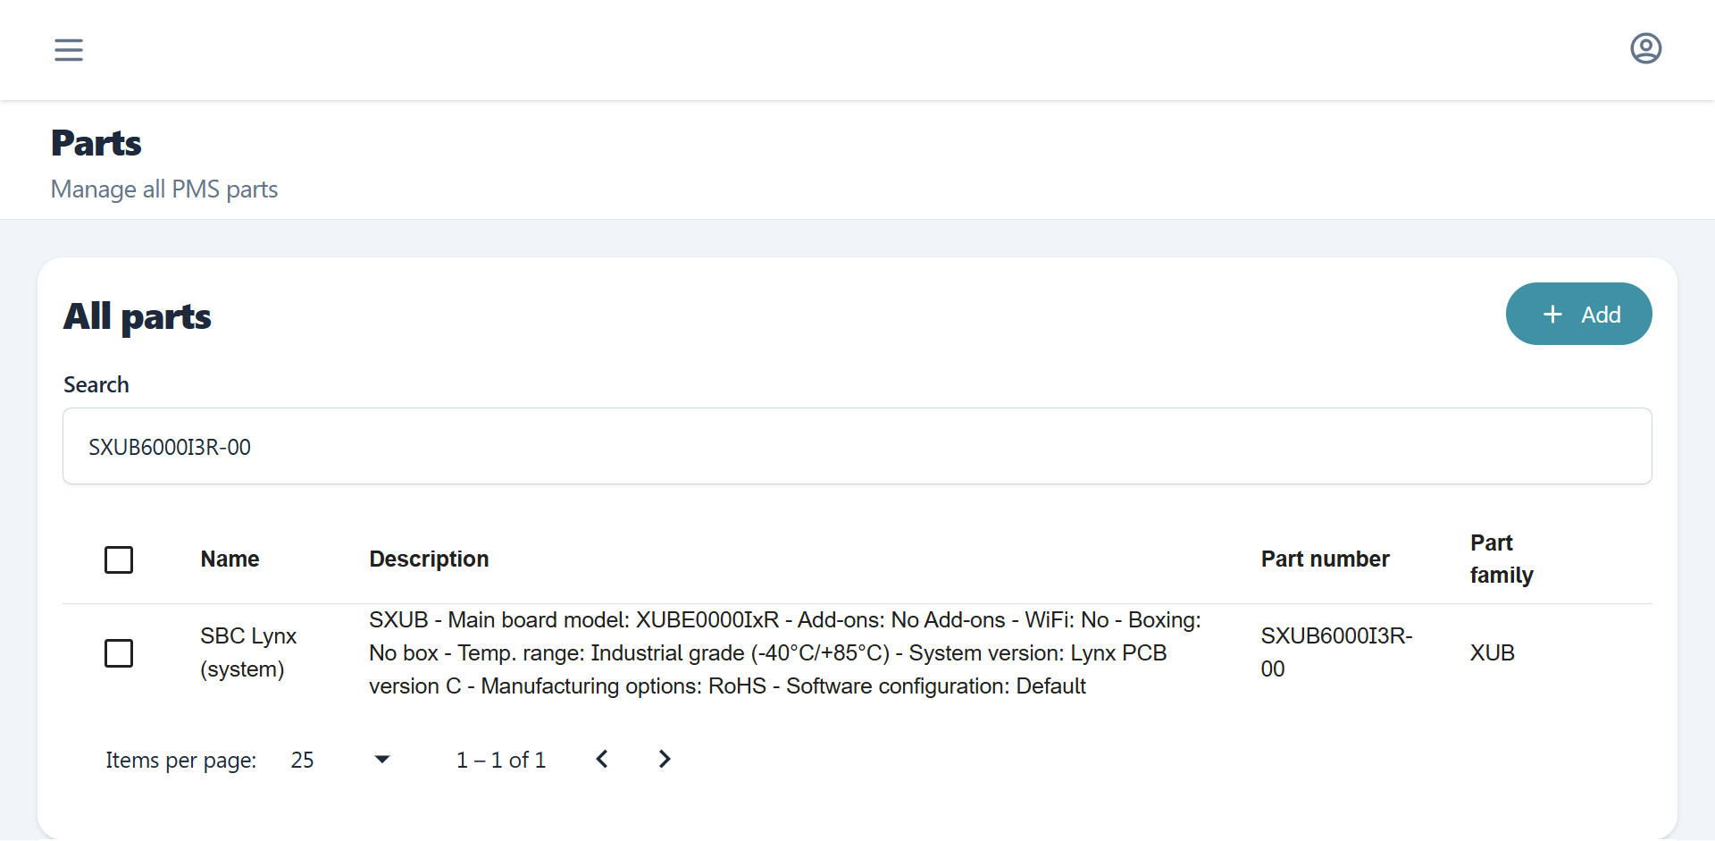1715x841 pixels.
Task: Click the items per page value 25
Action: (x=303, y=761)
